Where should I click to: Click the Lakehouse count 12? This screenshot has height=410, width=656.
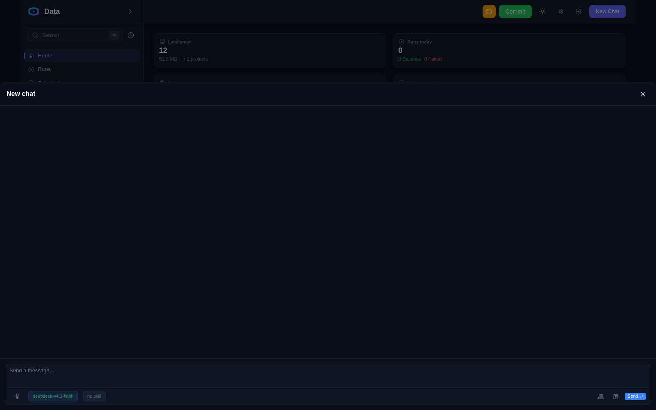(163, 50)
